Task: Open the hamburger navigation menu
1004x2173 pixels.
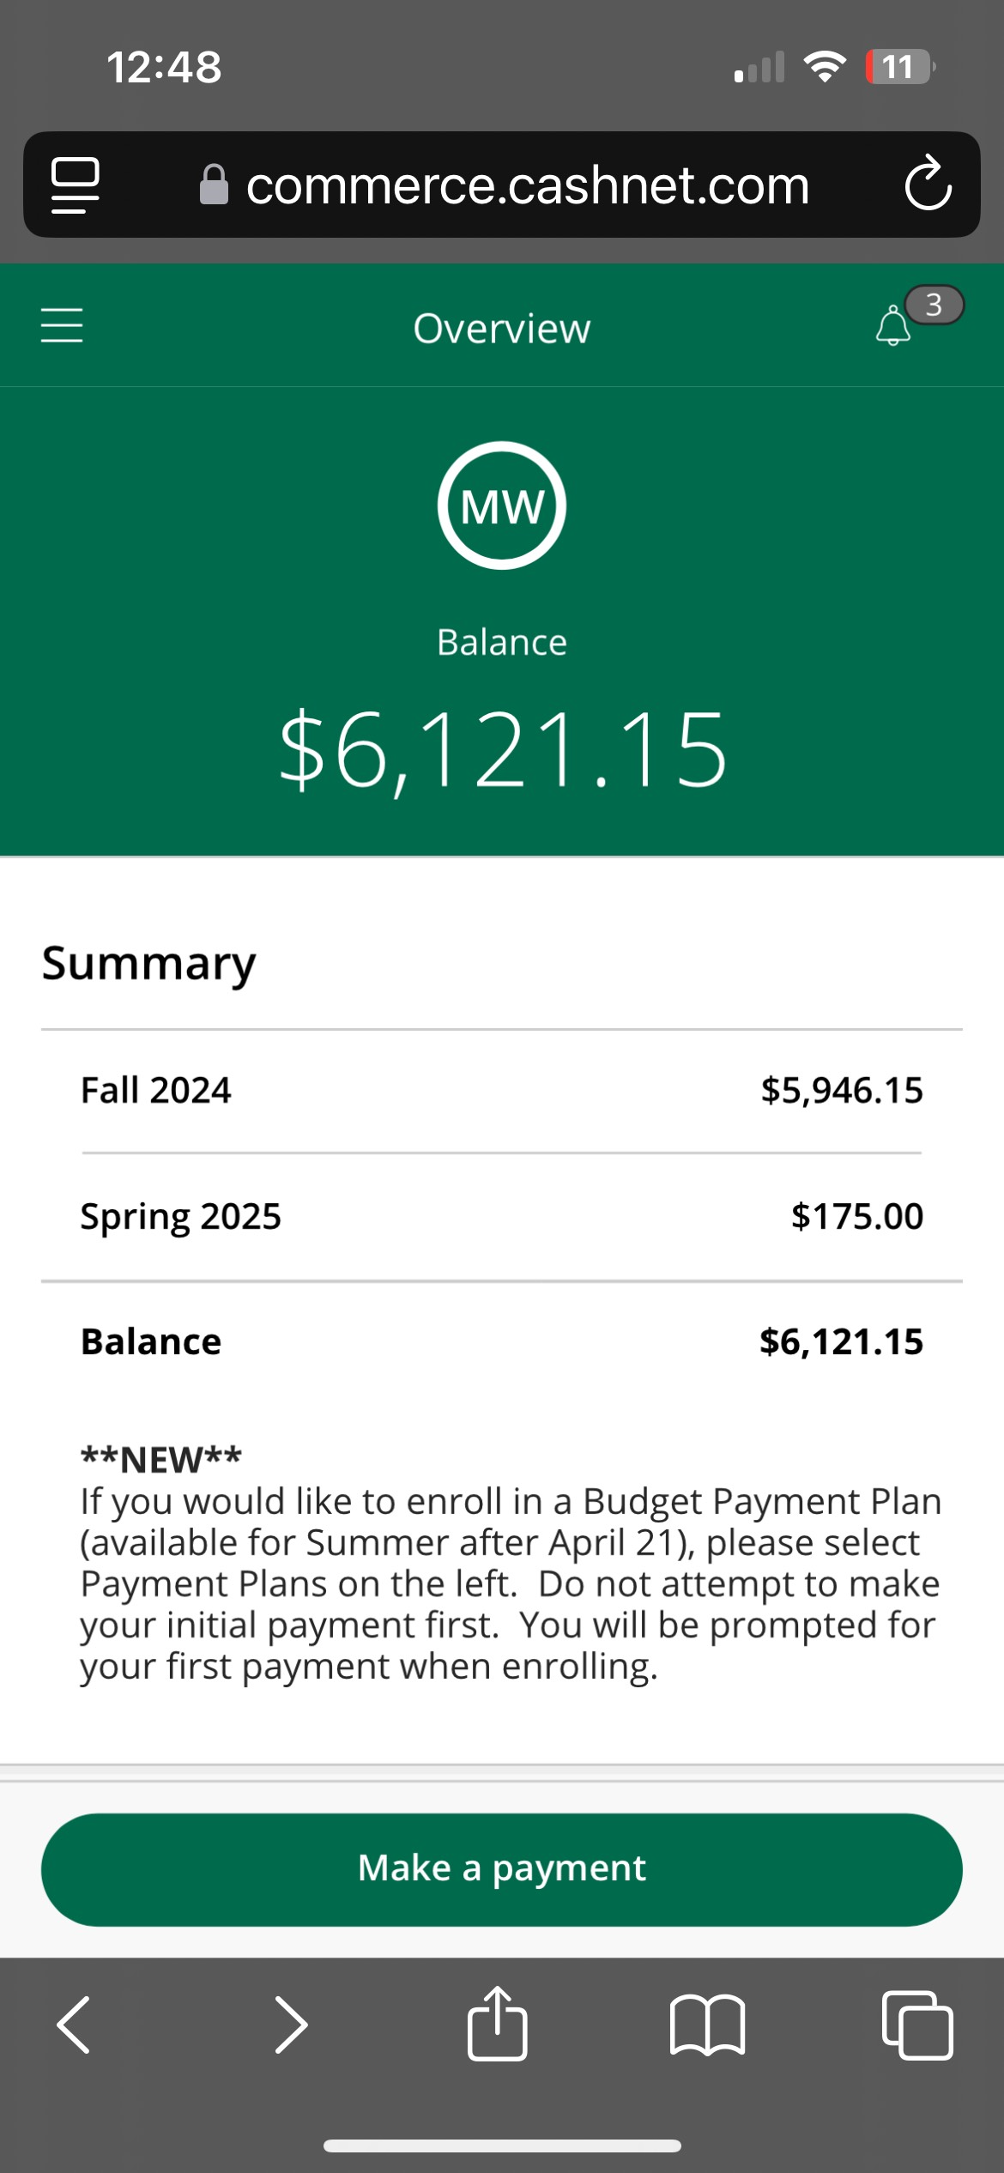Action: pyautogui.click(x=62, y=326)
